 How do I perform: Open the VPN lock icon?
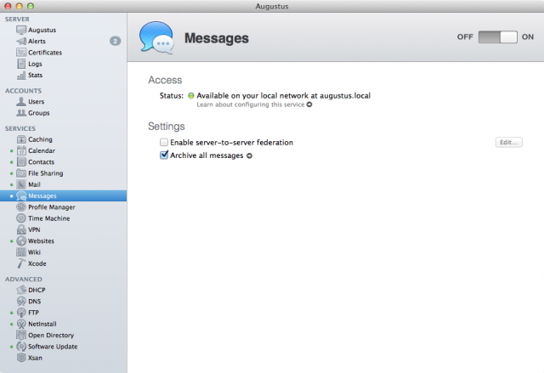click(21, 229)
